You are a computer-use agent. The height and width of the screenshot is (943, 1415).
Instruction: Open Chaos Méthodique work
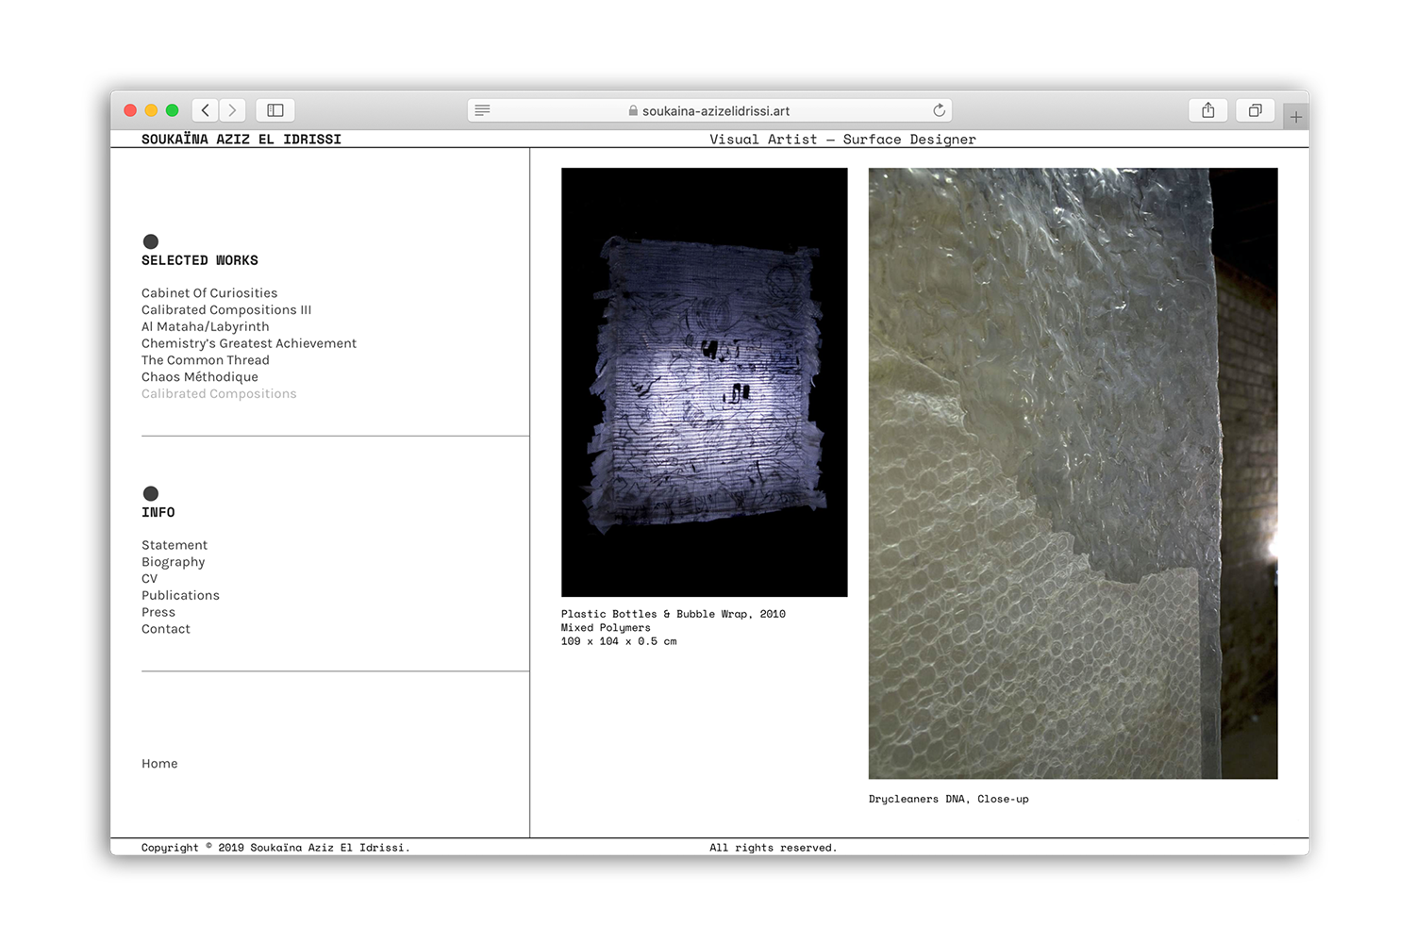[x=199, y=377]
